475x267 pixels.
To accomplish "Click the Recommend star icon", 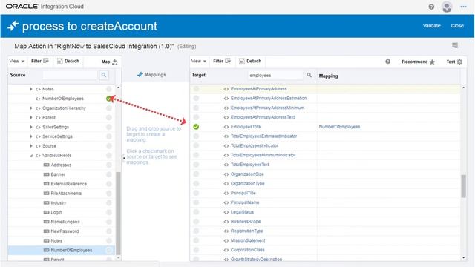I will (x=432, y=62).
